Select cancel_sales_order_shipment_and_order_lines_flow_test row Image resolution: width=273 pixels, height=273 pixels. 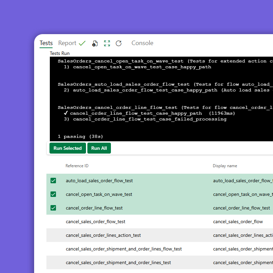tap(124, 249)
